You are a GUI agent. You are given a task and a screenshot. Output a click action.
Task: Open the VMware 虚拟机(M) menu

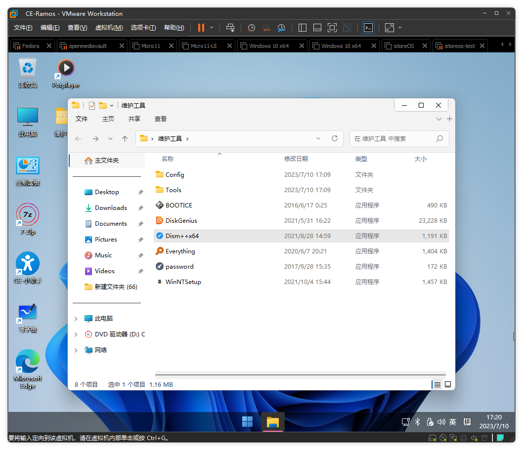point(109,28)
